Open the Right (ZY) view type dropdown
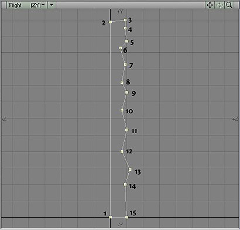Viewport: 240px width, 230px height. [27, 5]
